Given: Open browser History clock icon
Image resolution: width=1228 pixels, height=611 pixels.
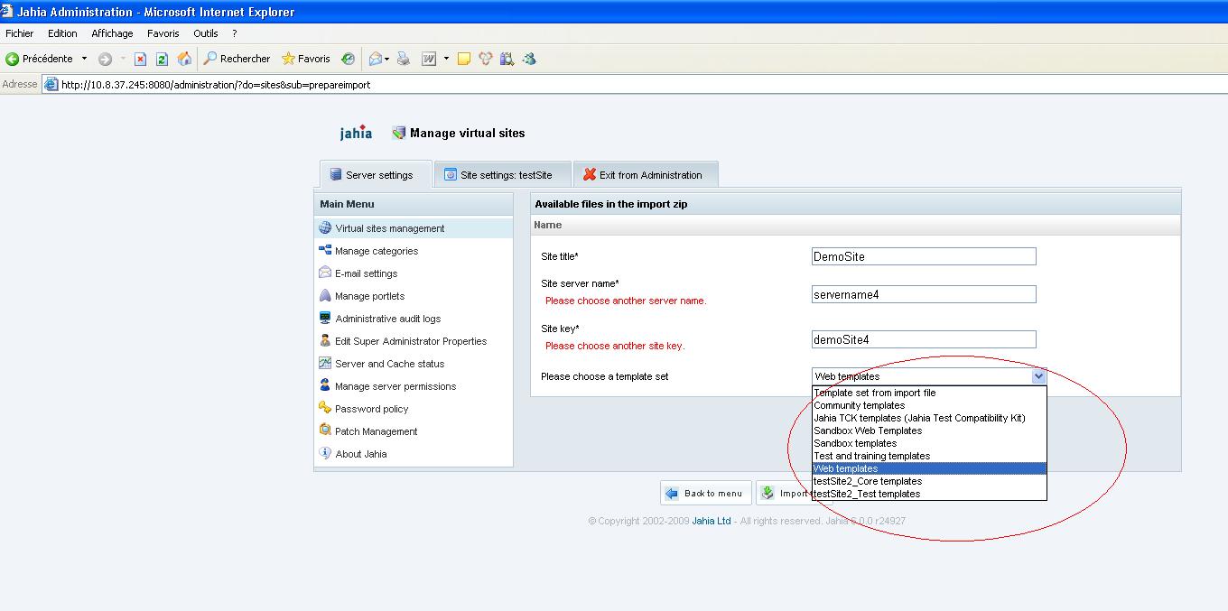Looking at the screenshot, I should [x=348, y=59].
